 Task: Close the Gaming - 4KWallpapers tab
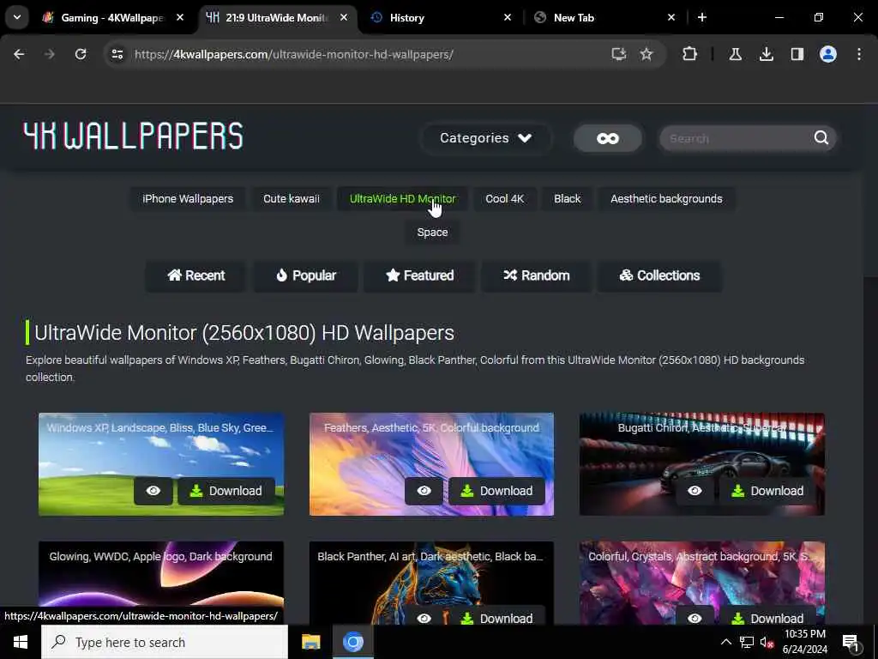point(180,17)
